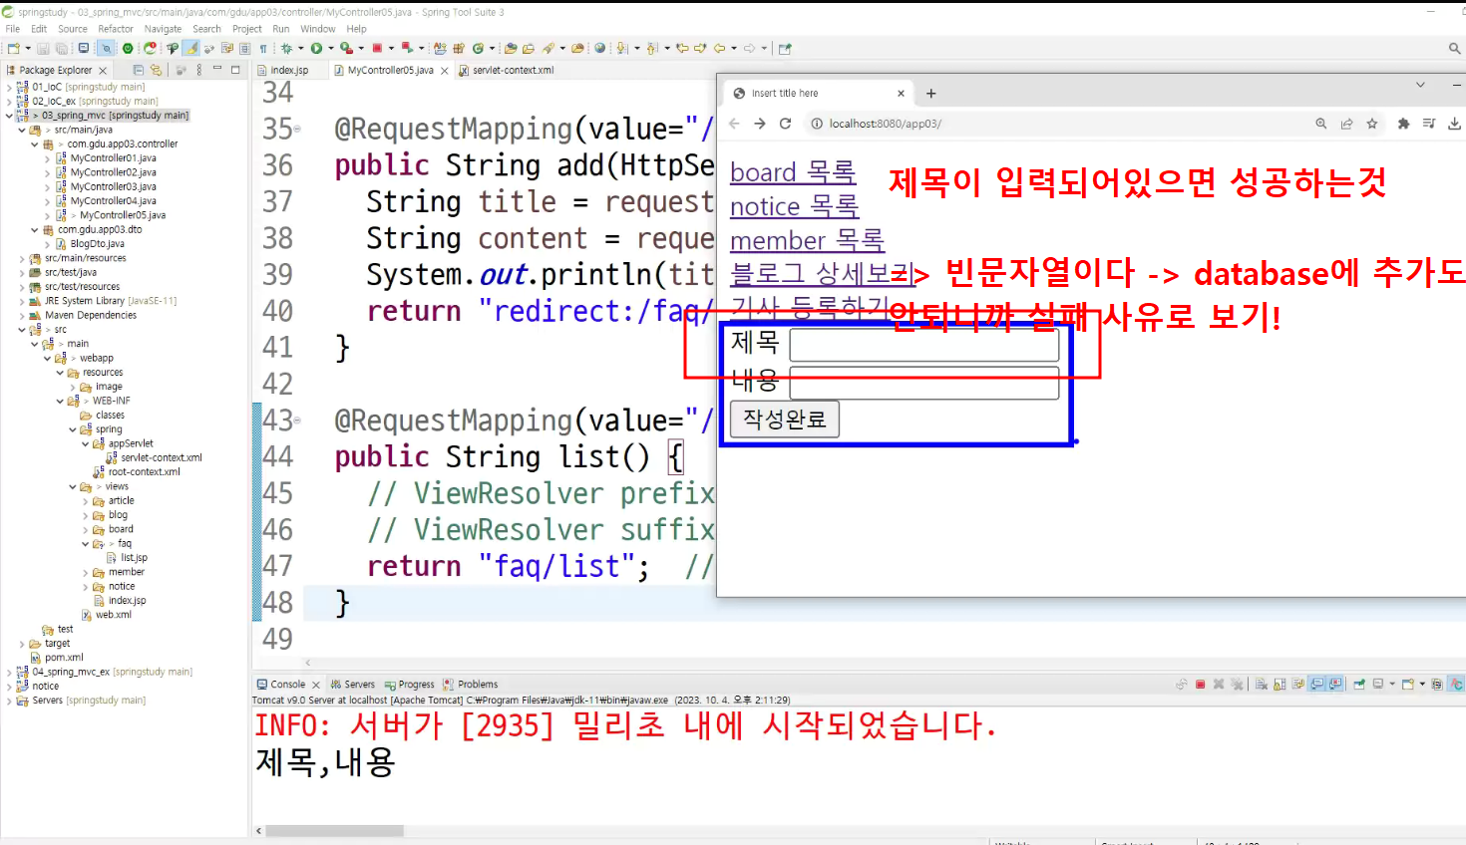The image size is (1466, 845).
Task: Expand the member folder
Action: point(85,573)
